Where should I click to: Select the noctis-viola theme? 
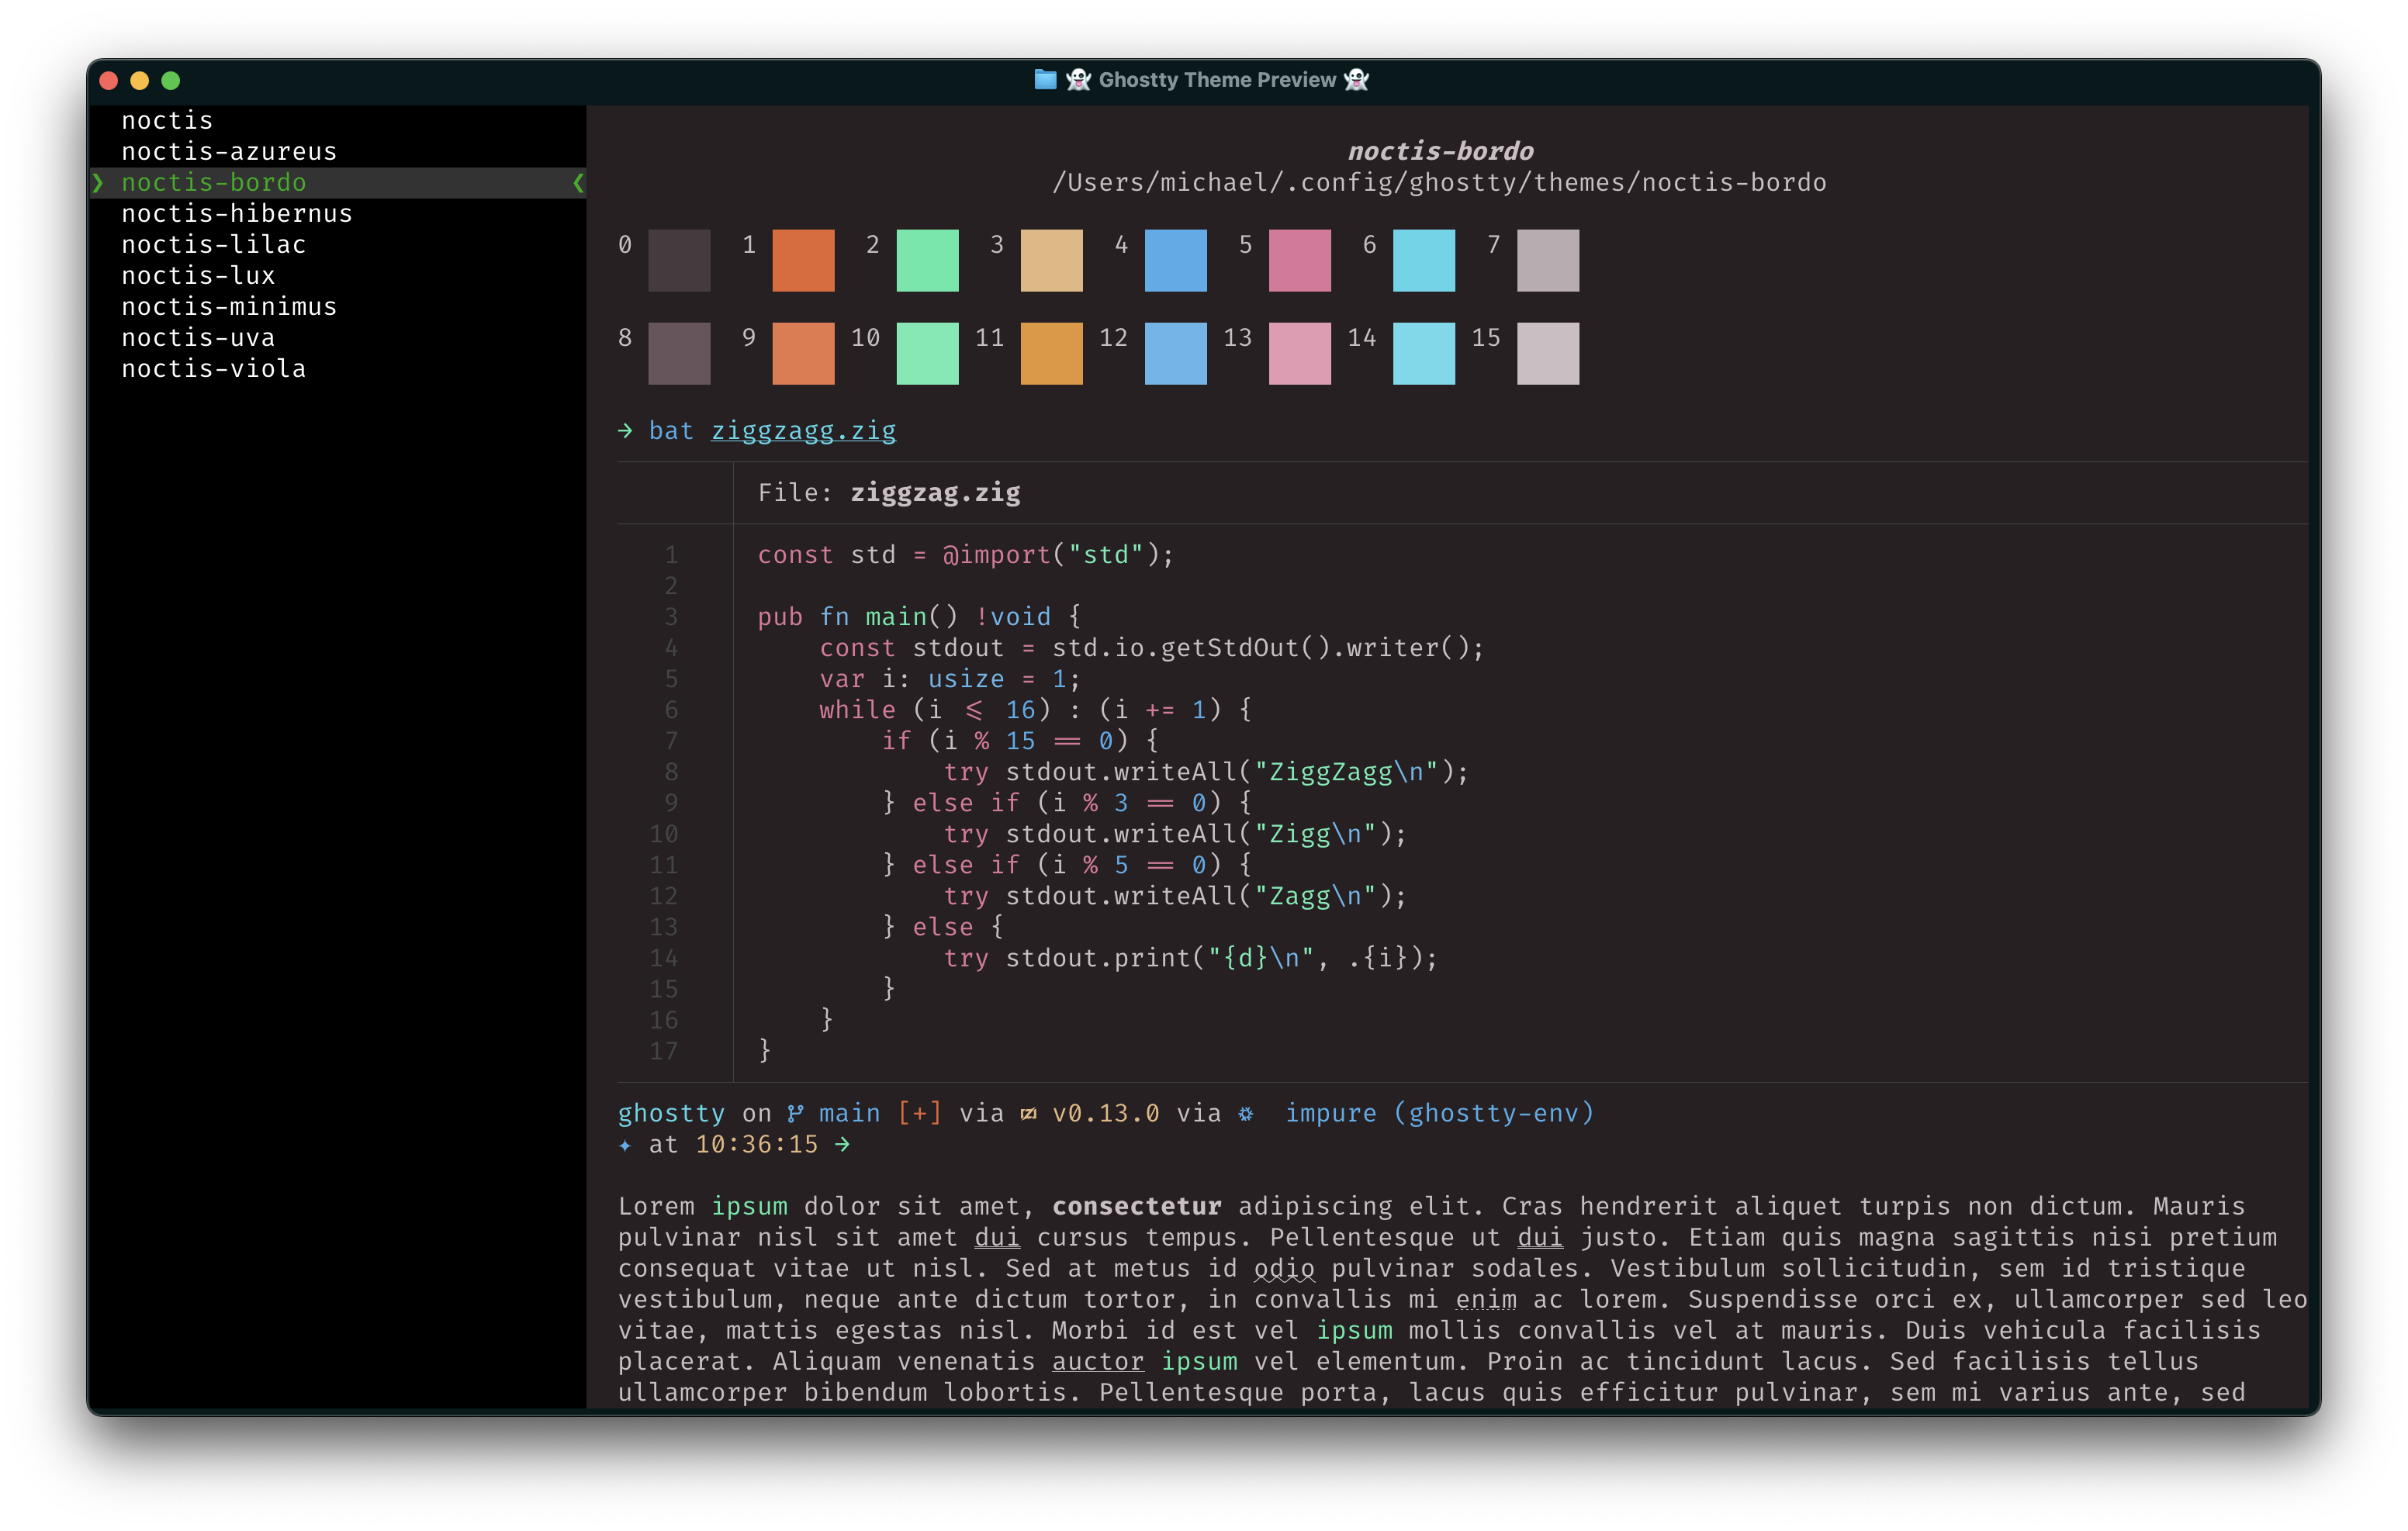[213, 368]
